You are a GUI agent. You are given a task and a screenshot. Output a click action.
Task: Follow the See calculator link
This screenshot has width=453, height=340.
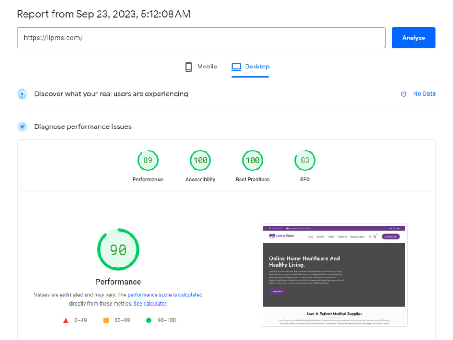[149, 303]
